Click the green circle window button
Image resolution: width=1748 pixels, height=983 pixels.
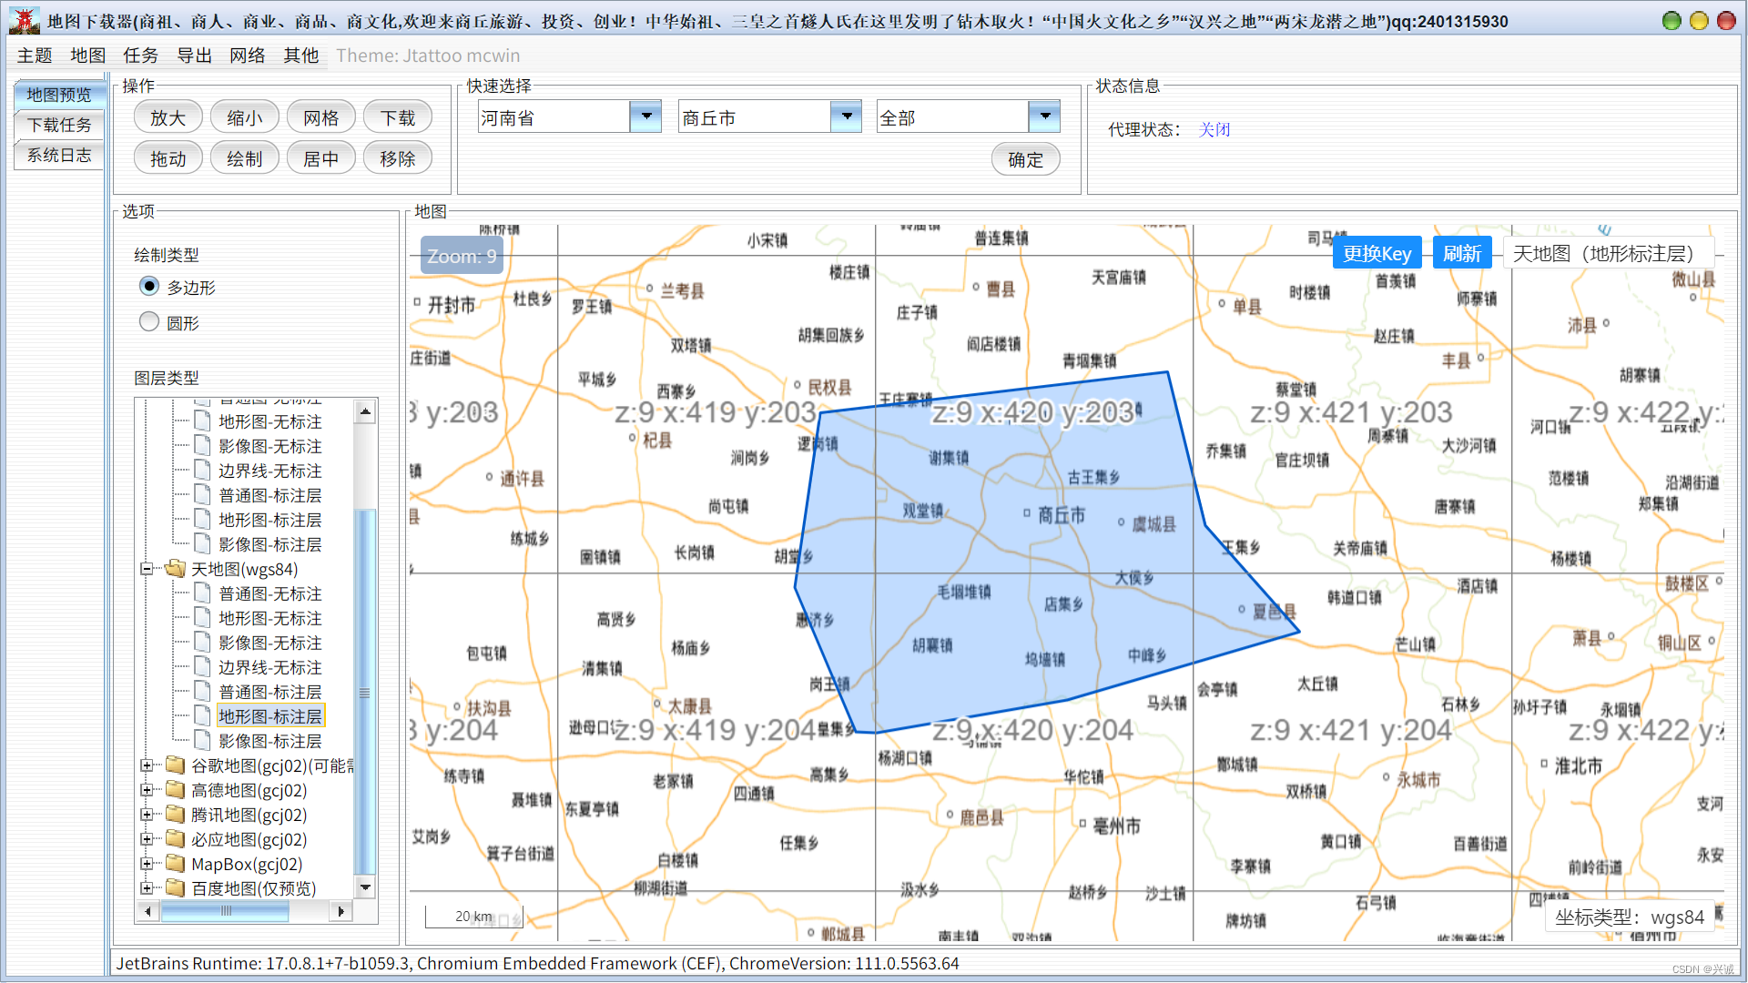point(1672,20)
